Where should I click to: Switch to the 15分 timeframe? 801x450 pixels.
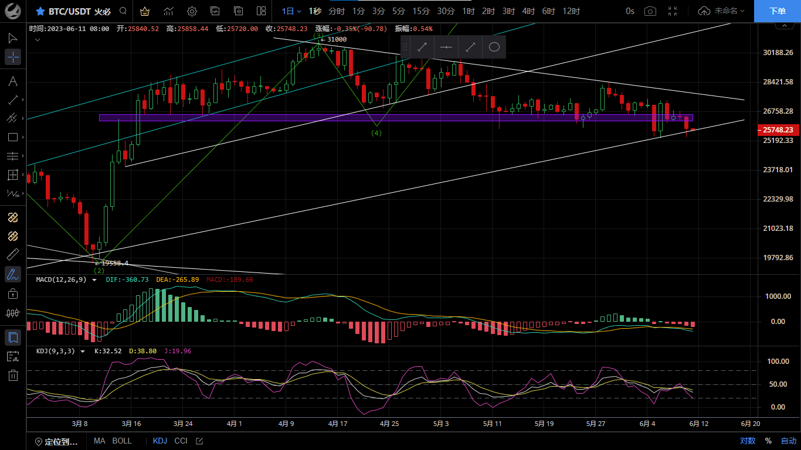[420, 11]
